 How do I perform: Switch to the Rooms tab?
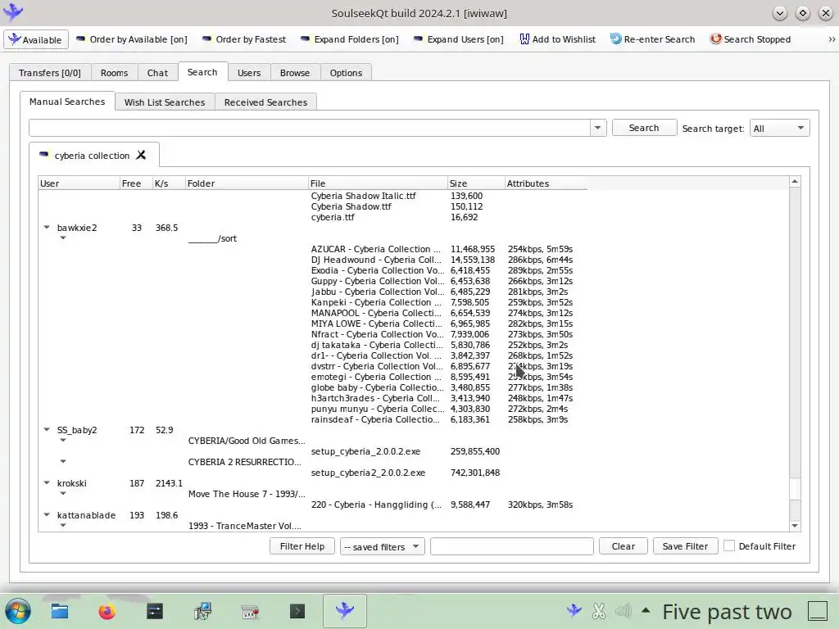pyautogui.click(x=115, y=73)
